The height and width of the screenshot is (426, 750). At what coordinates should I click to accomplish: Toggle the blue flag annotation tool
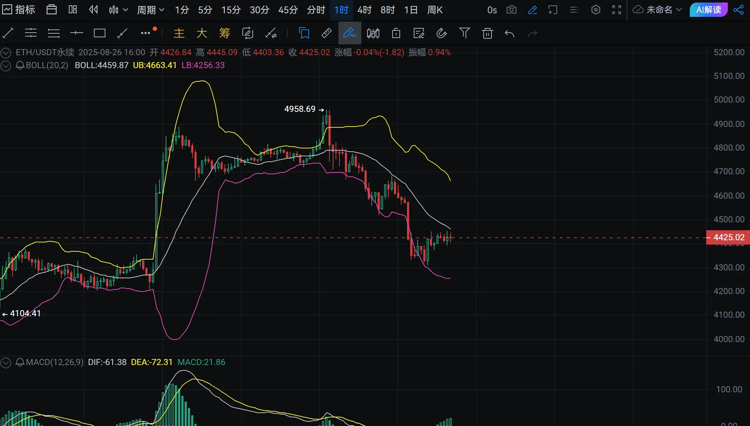tap(304, 33)
